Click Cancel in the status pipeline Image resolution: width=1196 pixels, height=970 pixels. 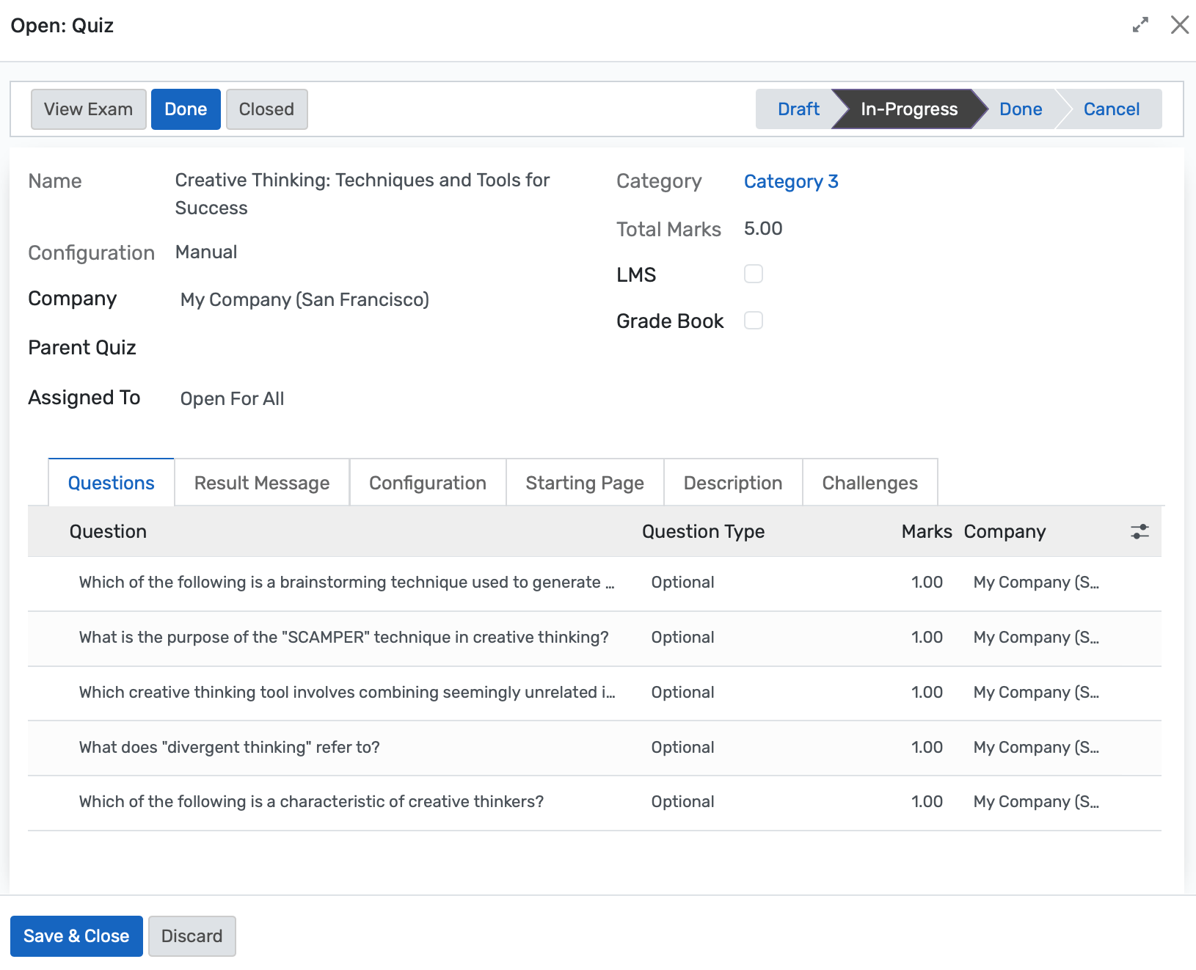coord(1111,109)
